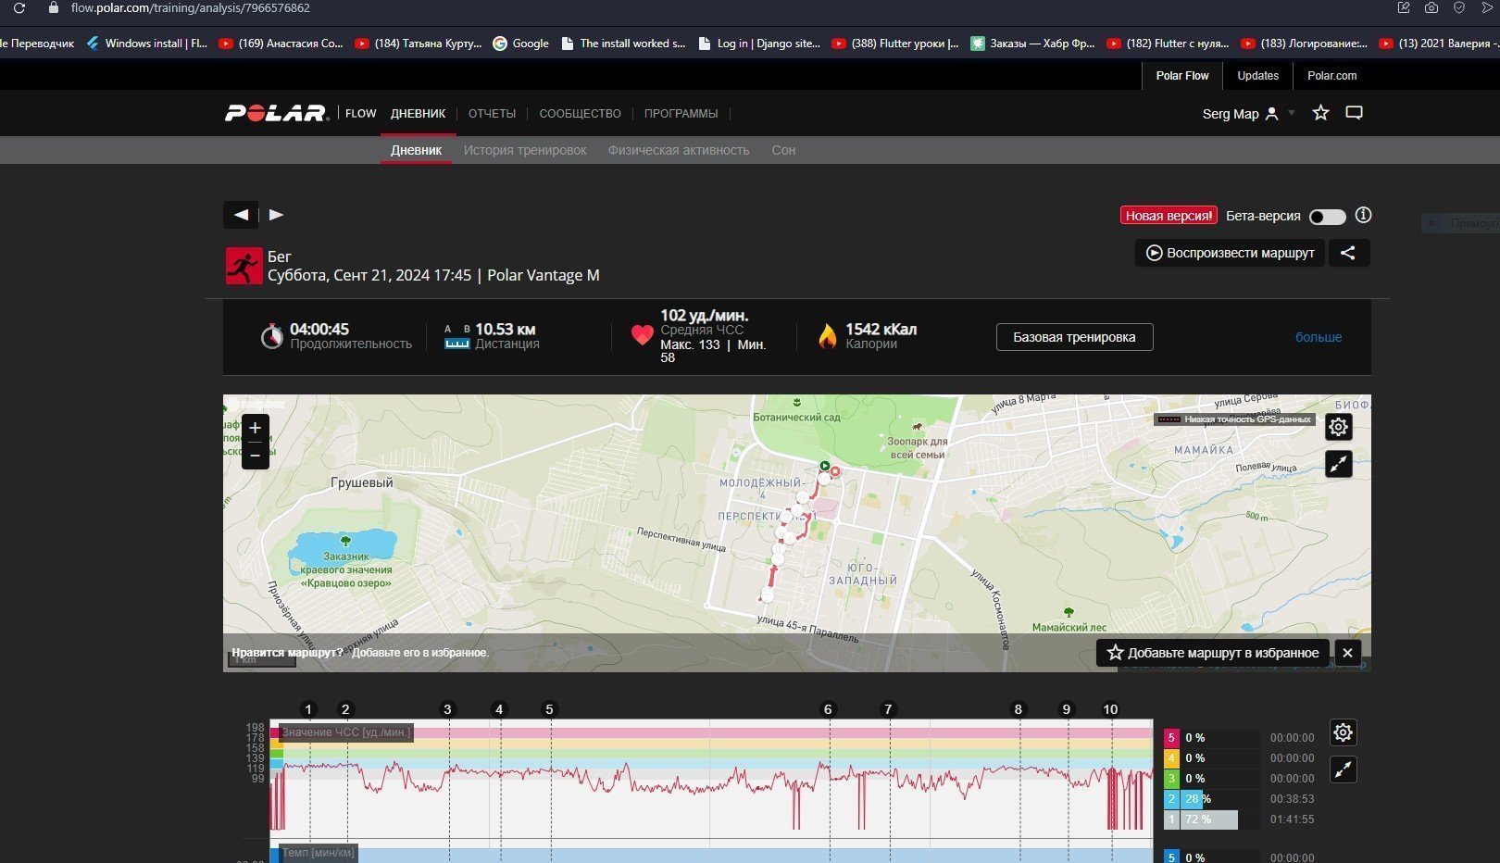Go to next training with right arrow
1500x863 pixels.
click(276, 214)
